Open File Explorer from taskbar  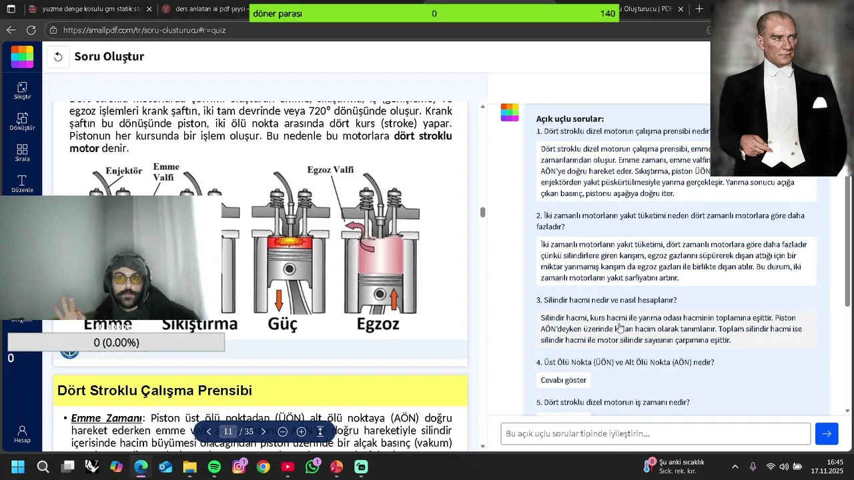[x=190, y=467]
